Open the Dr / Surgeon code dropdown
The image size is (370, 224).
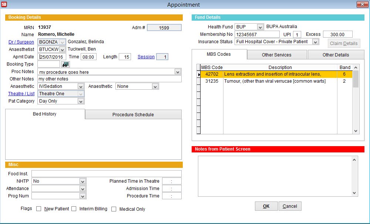(x=62, y=42)
